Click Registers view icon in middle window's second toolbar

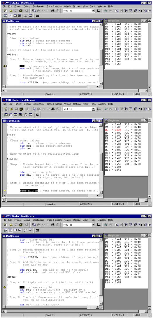click(11, 115)
